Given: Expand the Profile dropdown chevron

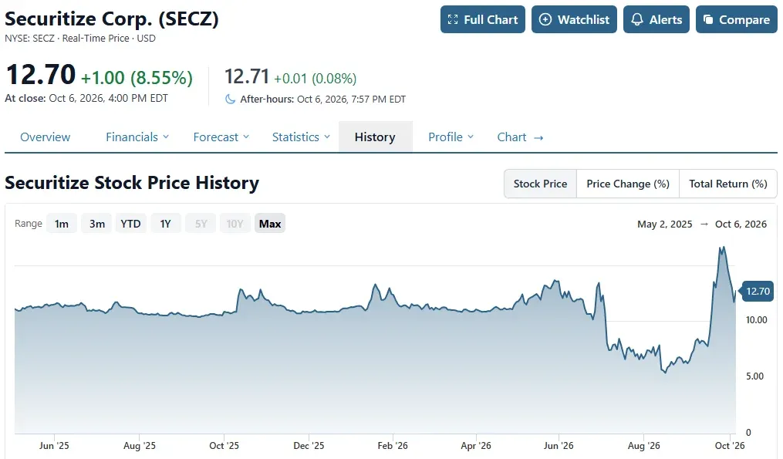Looking at the screenshot, I should (471, 137).
